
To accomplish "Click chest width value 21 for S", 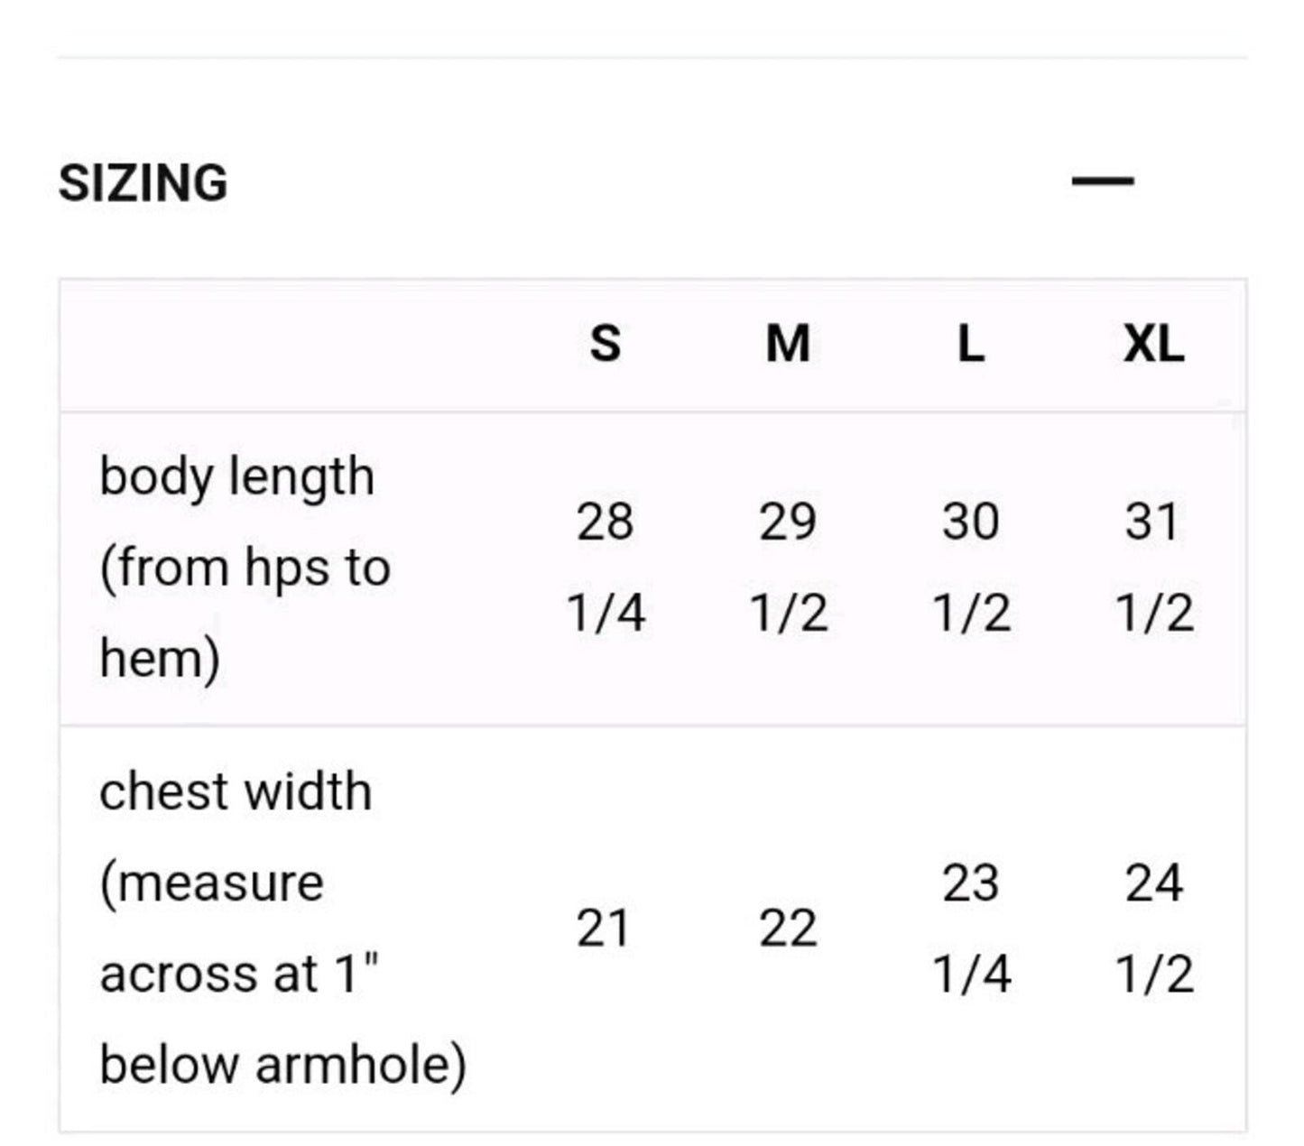I will (x=603, y=929).
